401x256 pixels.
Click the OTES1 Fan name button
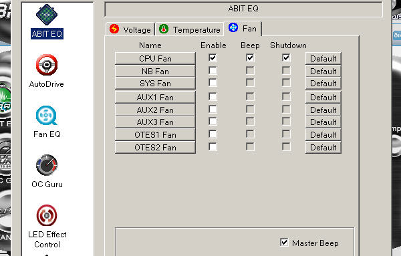click(x=155, y=134)
